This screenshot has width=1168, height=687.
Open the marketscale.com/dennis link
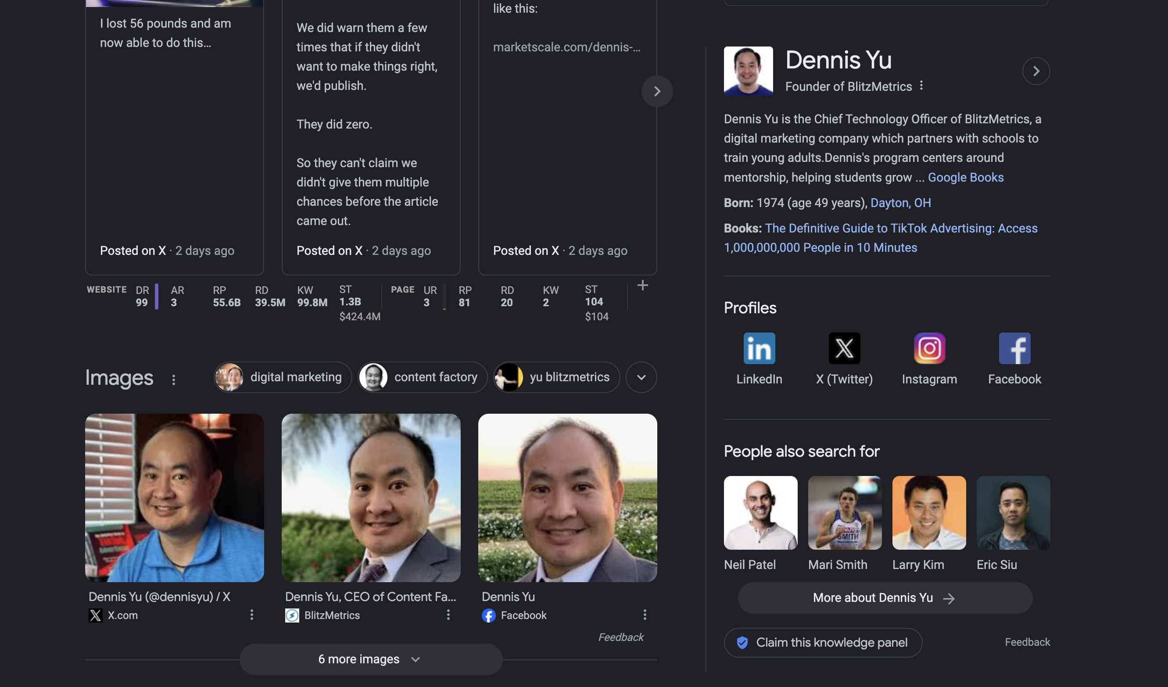pos(566,47)
